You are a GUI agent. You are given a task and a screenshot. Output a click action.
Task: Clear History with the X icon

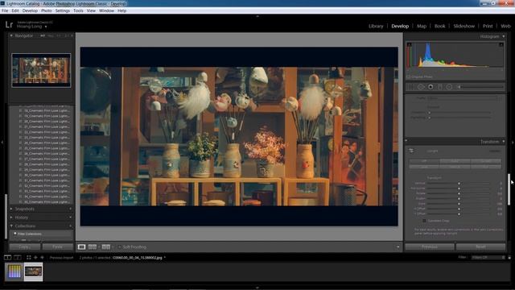click(x=70, y=217)
